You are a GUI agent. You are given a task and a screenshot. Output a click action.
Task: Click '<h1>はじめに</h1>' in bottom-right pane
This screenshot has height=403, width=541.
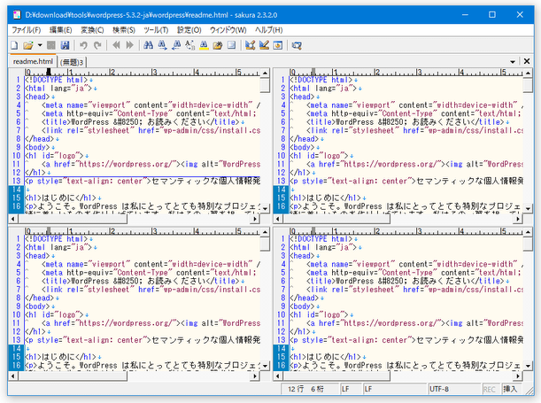325,357
